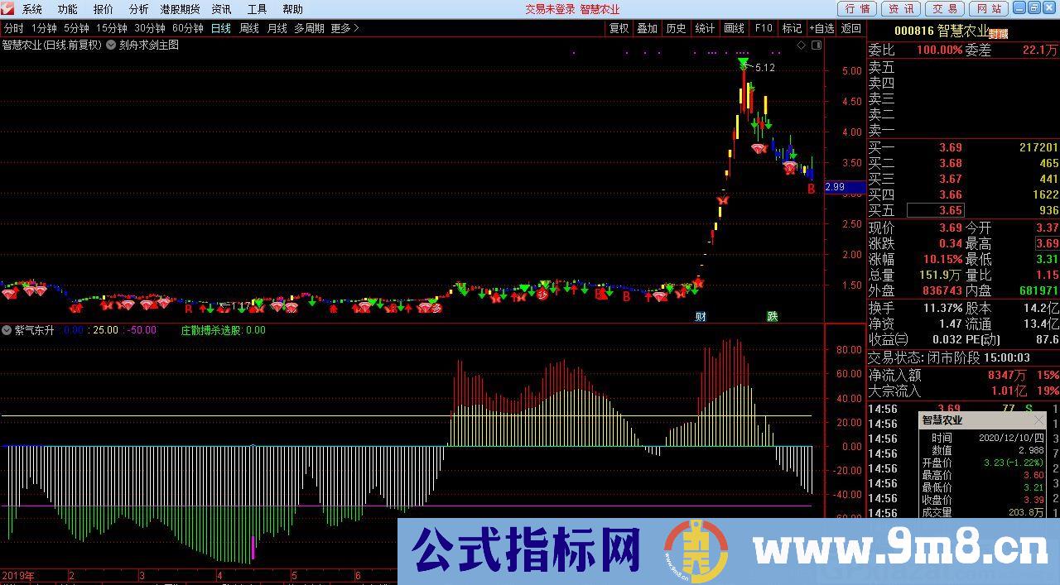Screen dimensions: 1060x585
Task: Select the 月线 monthly period
Action: point(277,28)
